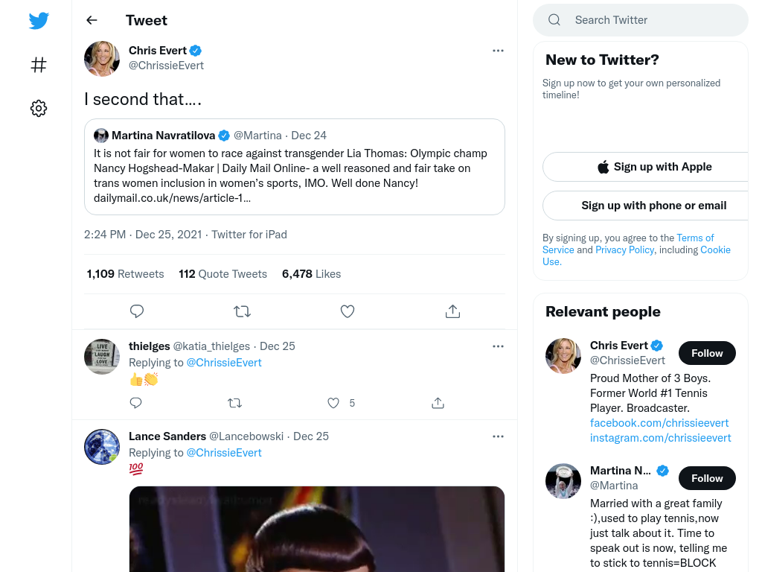The width and height of the screenshot is (762, 572).
Task: Go back using the arrow beside Tweet
Action: (92, 20)
